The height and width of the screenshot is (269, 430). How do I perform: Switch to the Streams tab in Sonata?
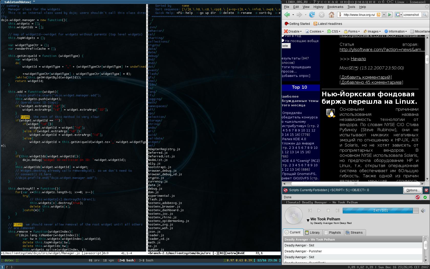tap(354, 232)
